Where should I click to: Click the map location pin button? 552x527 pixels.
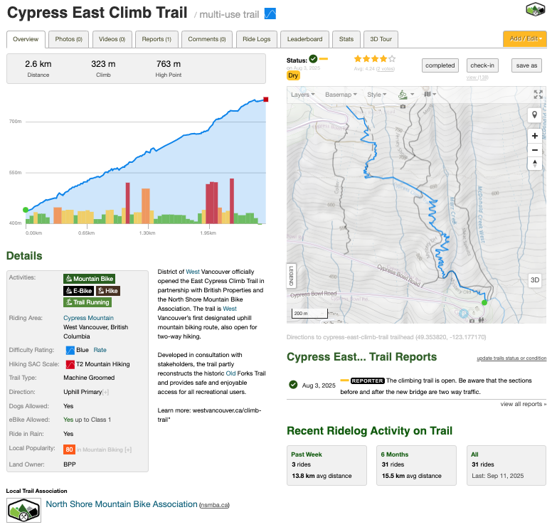coord(534,115)
